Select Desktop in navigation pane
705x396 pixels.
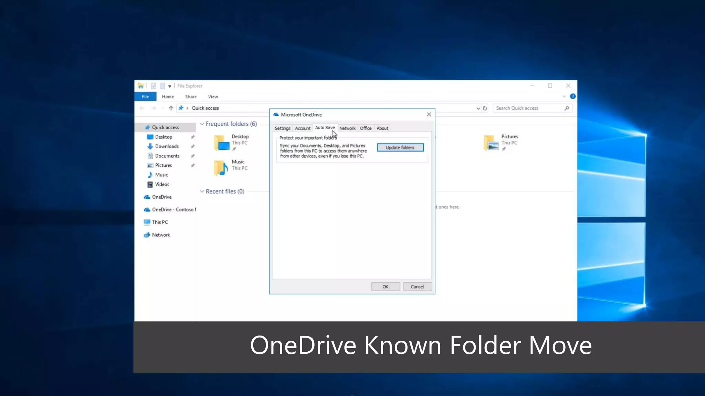(x=164, y=137)
